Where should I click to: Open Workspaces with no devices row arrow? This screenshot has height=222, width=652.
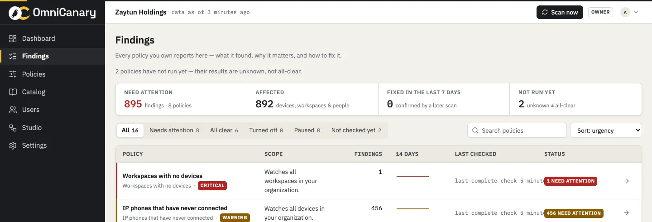click(x=627, y=181)
